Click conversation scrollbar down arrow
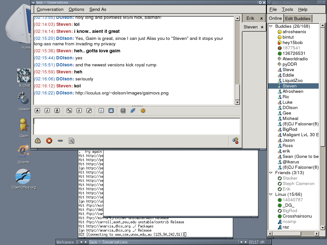 (237, 102)
